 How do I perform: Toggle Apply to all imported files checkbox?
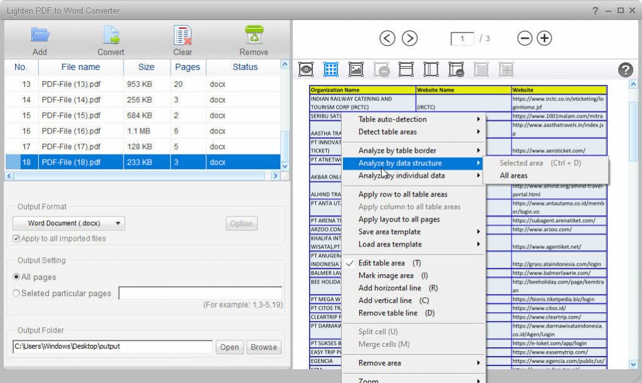coord(16,238)
